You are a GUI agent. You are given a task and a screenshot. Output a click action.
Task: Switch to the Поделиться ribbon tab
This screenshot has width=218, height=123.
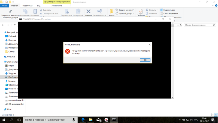[x=28, y=6]
